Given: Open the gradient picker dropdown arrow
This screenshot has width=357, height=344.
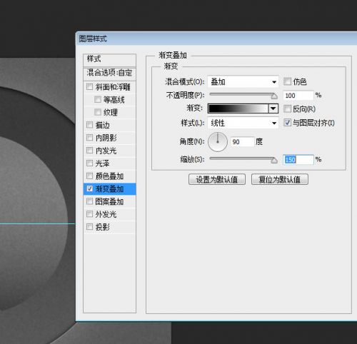Looking at the screenshot, I should pos(273,108).
